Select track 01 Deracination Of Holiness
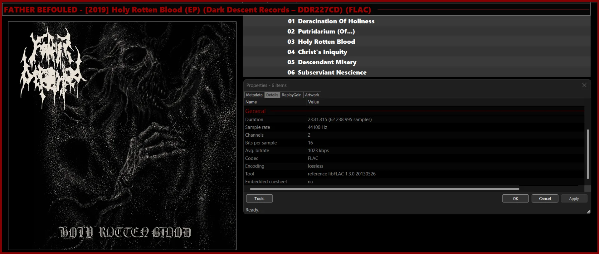The width and height of the screenshot is (599, 254). [x=416, y=21]
